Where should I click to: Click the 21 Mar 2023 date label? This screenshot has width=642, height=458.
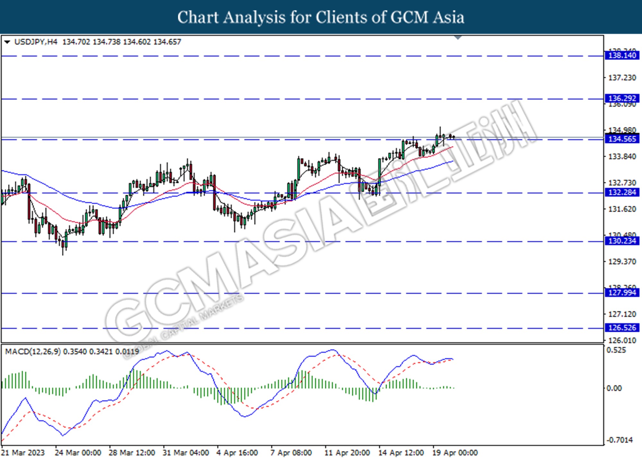click(x=23, y=453)
